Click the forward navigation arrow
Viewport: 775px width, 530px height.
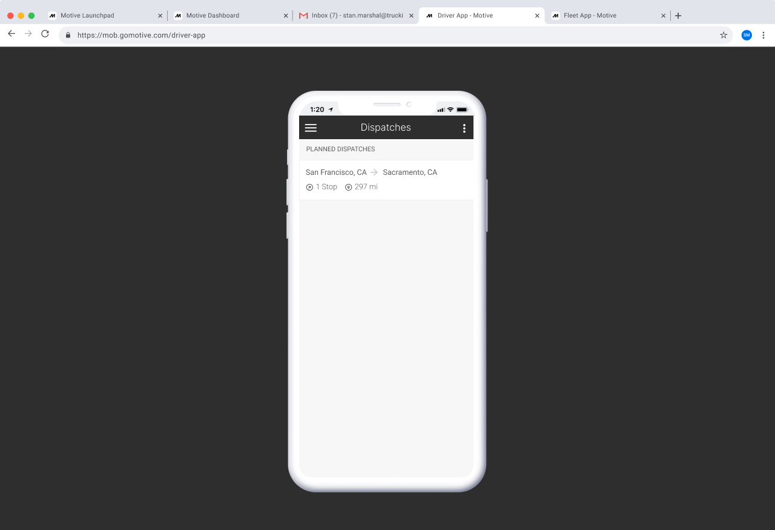[x=28, y=34]
